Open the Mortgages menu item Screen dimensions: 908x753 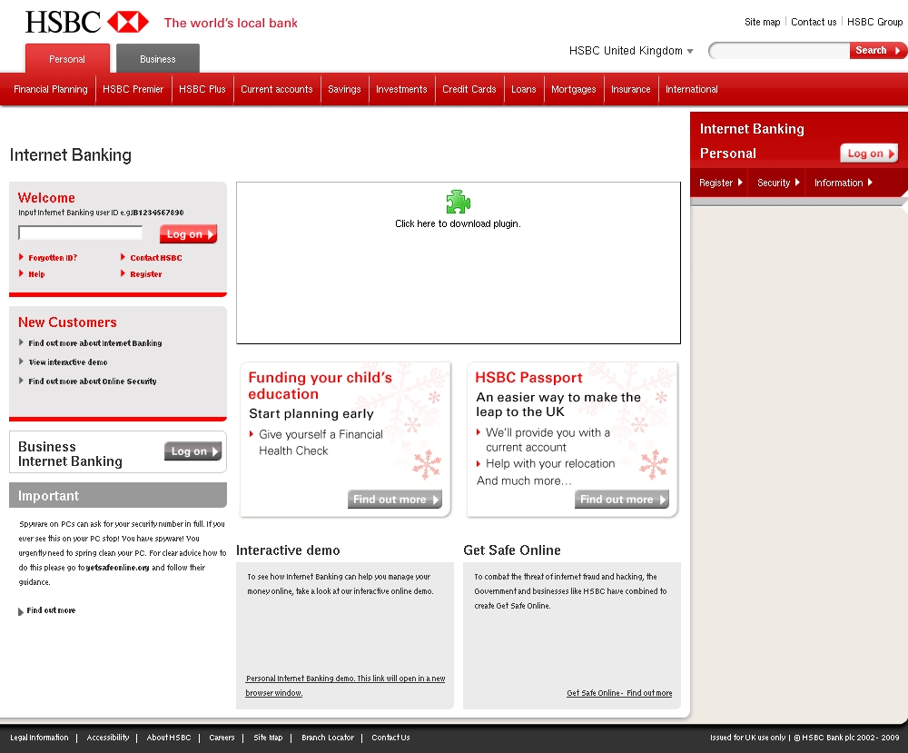click(x=573, y=89)
